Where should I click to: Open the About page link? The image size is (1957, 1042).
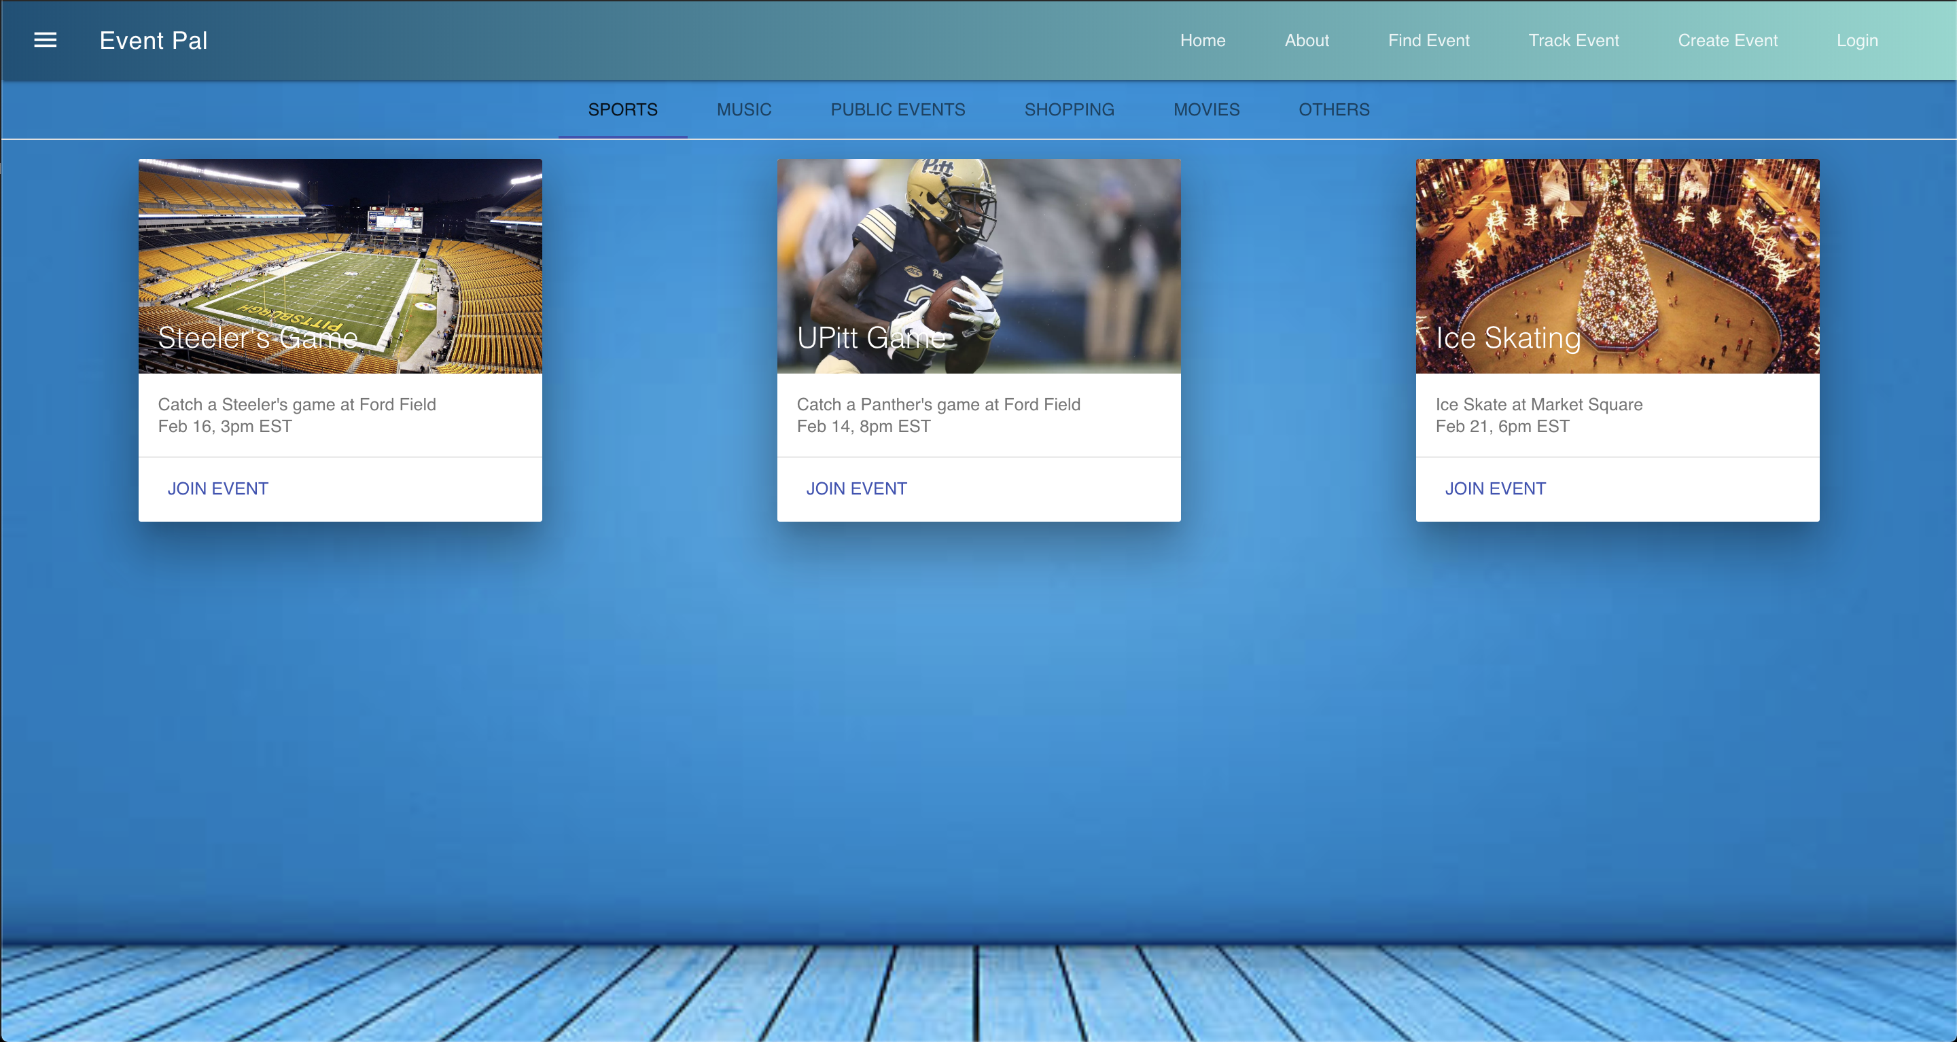[1307, 40]
